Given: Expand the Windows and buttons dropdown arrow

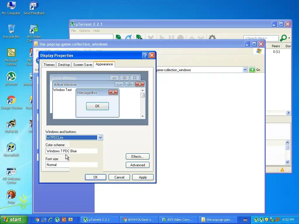Looking at the screenshot, I should click(x=100, y=138).
